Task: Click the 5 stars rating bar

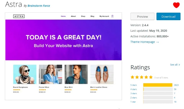Action: point(158,85)
